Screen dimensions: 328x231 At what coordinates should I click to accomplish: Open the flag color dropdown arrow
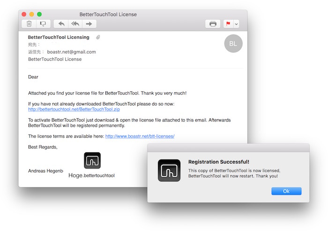tap(236, 24)
